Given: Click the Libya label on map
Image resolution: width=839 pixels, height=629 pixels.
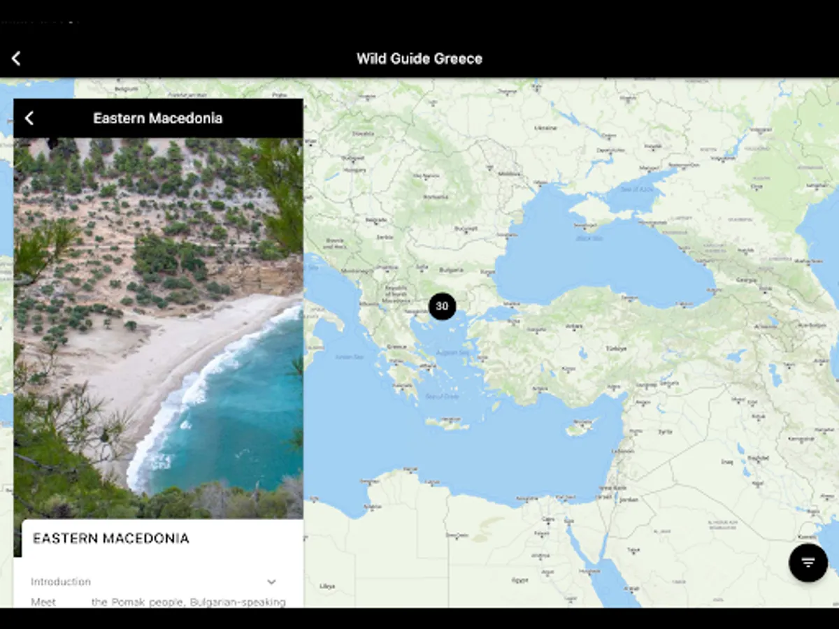Looking at the screenshot, I should 327,586.
